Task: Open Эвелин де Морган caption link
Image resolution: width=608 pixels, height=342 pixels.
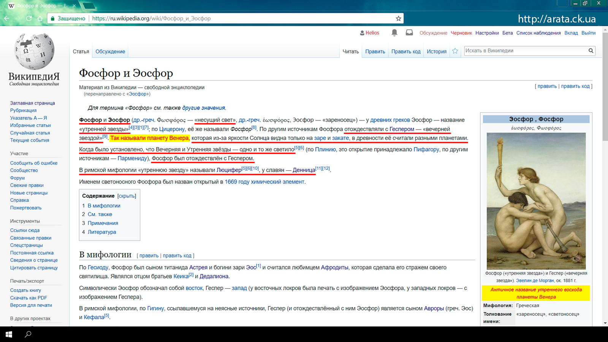Action: point(535,280)
